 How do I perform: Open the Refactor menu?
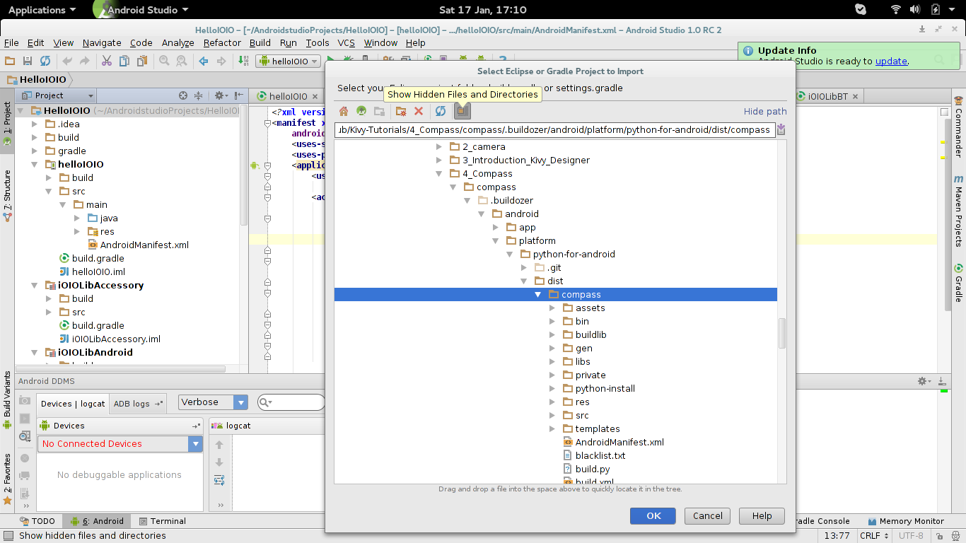222,42
